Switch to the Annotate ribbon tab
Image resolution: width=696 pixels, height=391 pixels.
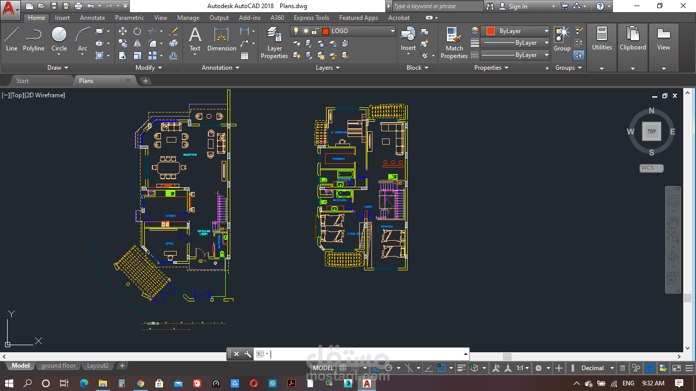pos(92,18)
